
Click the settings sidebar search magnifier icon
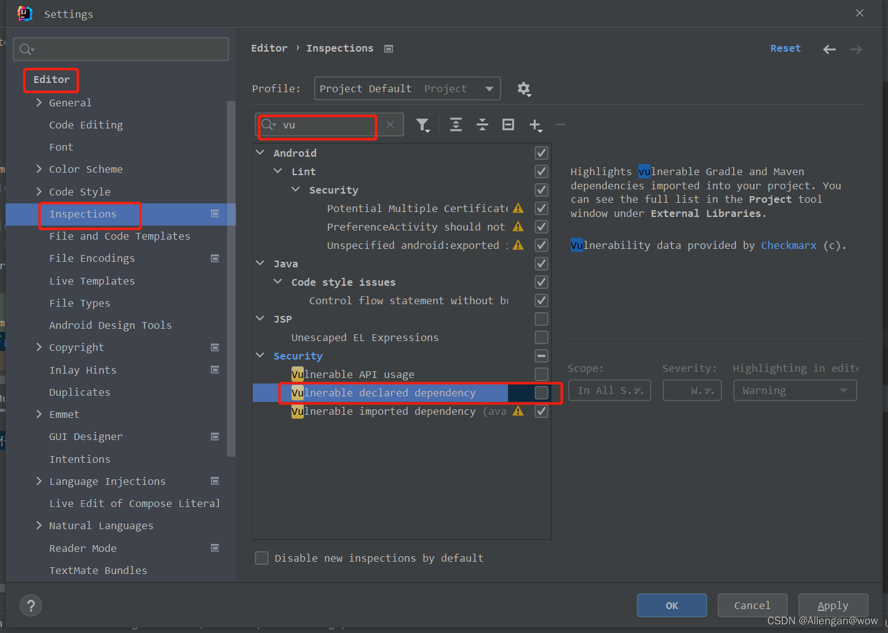click(x=26, y=49)
